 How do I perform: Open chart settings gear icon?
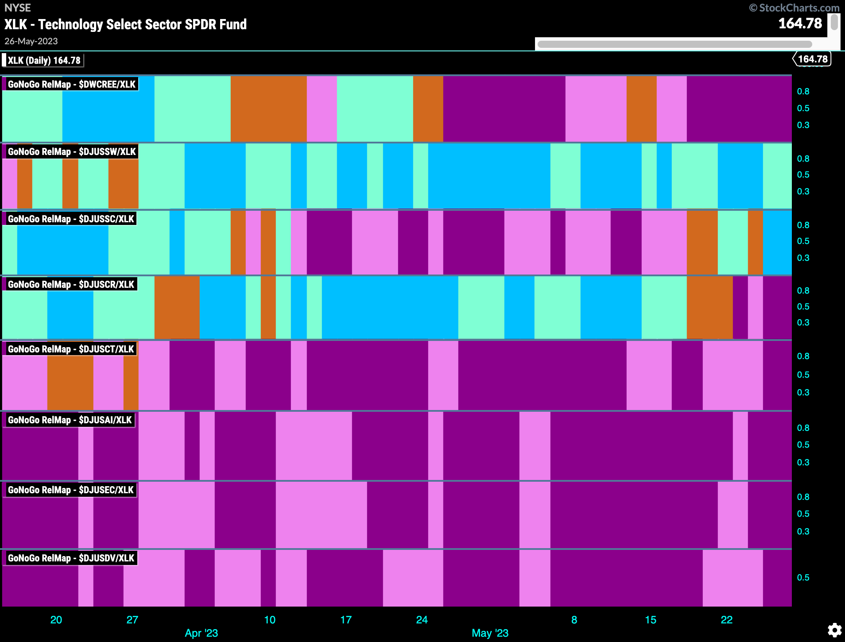pyautogui.click(x=834, y=630)
